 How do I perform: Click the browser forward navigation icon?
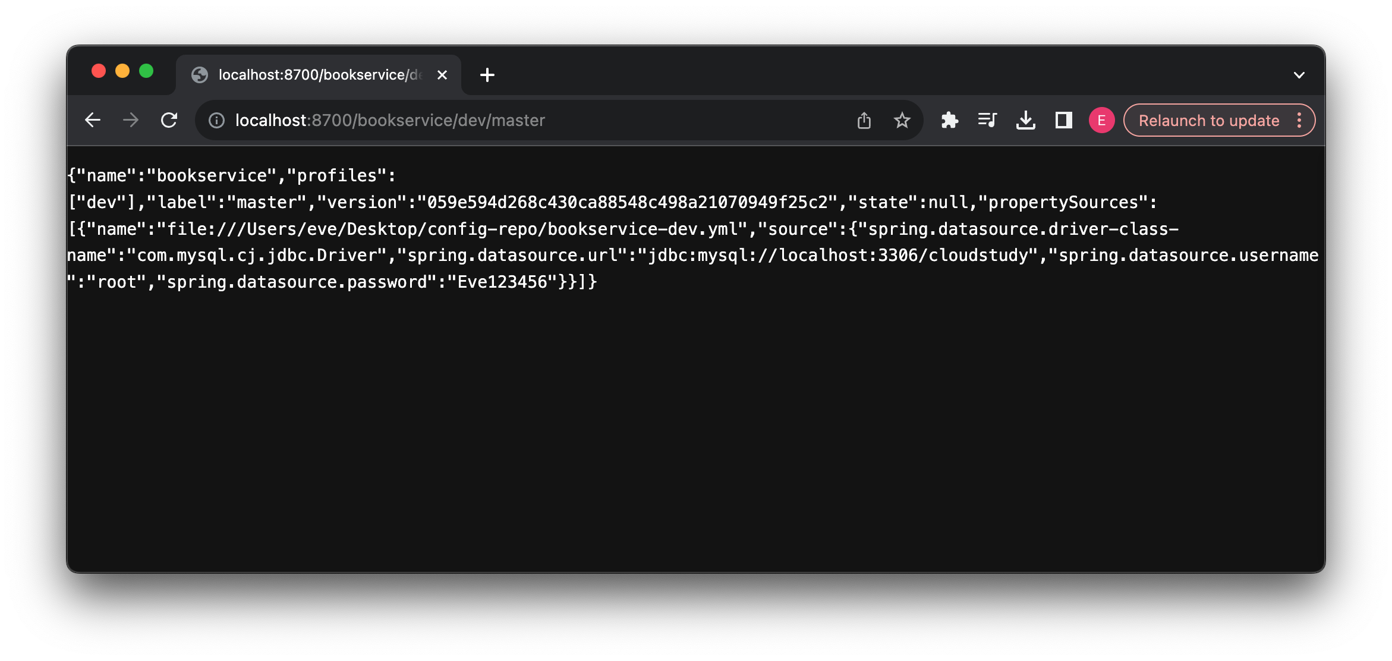coord(131,120)
